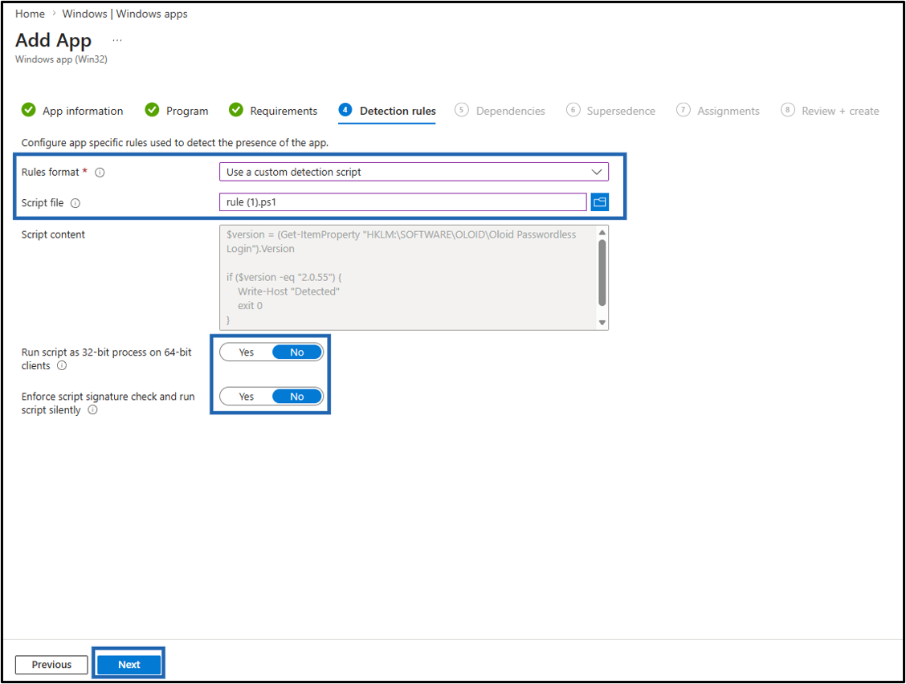Click the step 8 circle for Review + create

pyautogui.click(x=787, y=110)
